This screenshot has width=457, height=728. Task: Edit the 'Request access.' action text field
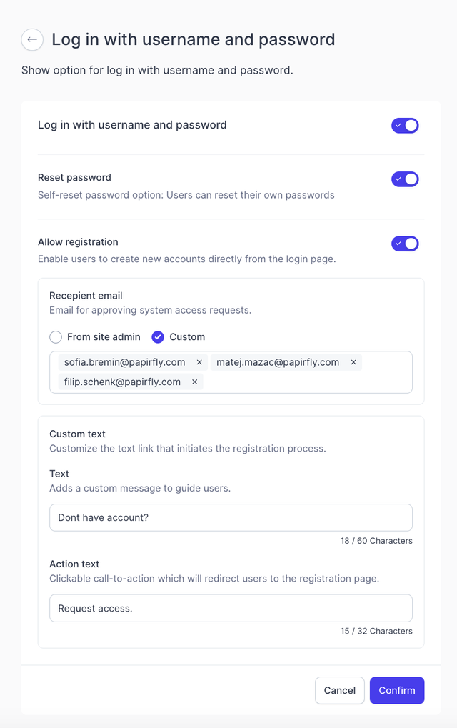[231, 608]
